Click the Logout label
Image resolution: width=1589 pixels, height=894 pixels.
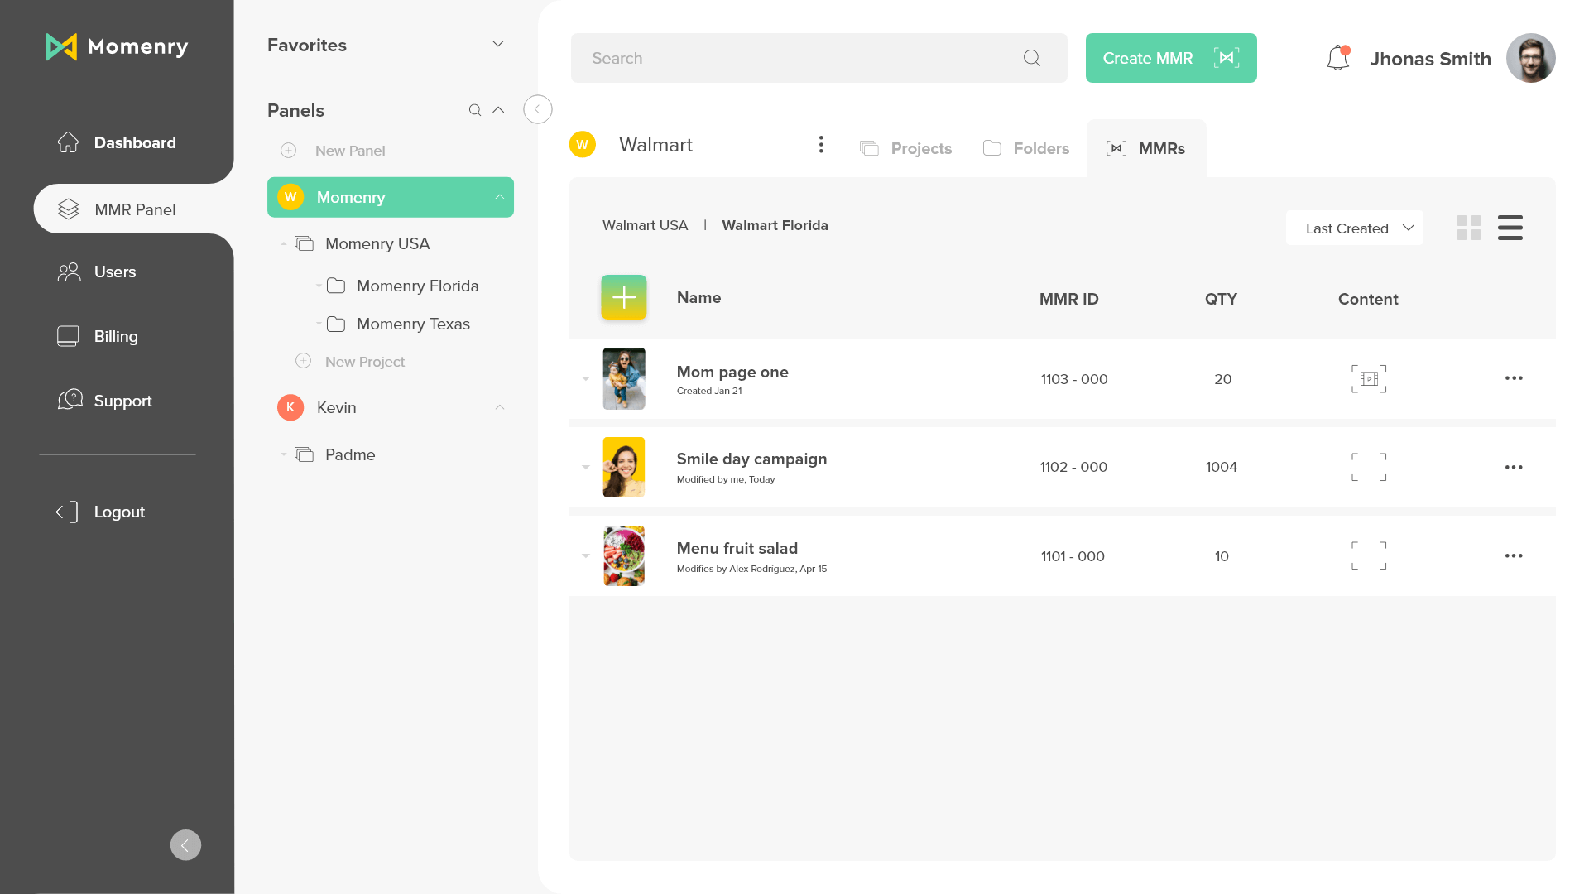(119, 512)
